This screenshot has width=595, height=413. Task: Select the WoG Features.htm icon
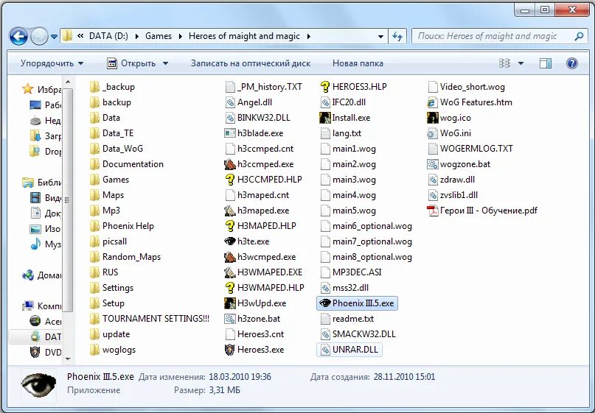432,102
